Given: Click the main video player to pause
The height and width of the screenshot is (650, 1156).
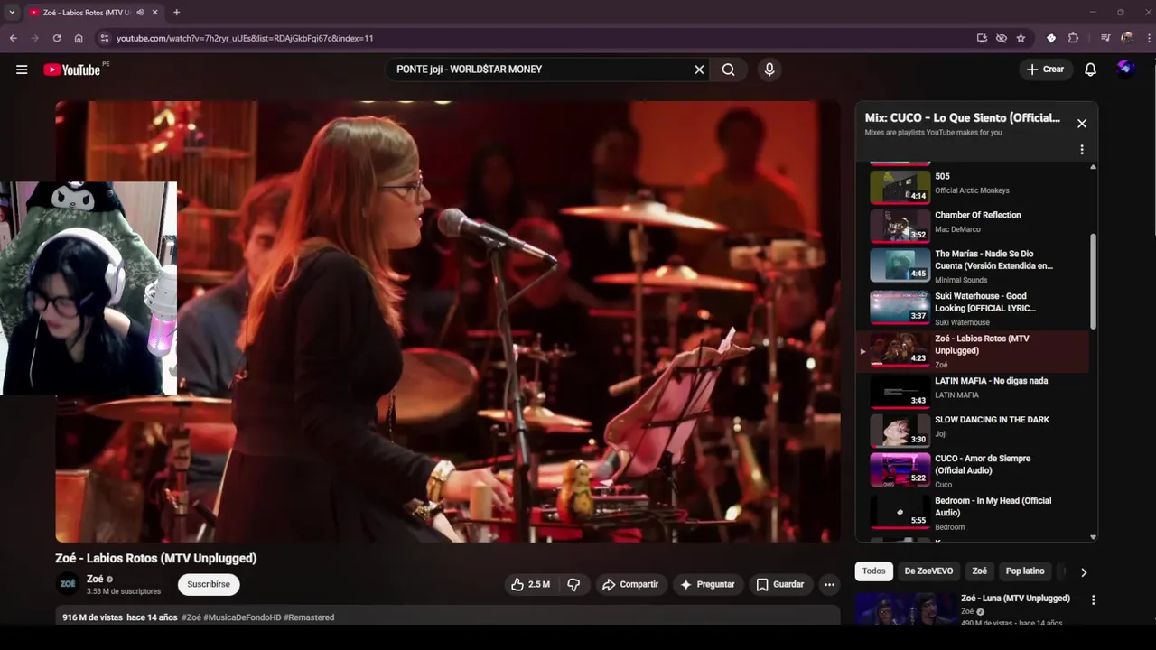Looking at the screenshot, I should 448,321.
